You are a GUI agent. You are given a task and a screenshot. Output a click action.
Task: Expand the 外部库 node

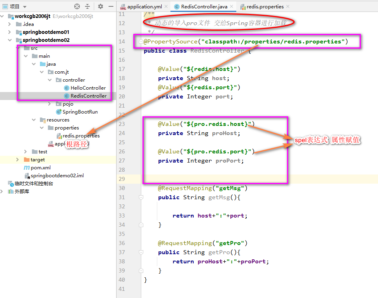point(2,192)
